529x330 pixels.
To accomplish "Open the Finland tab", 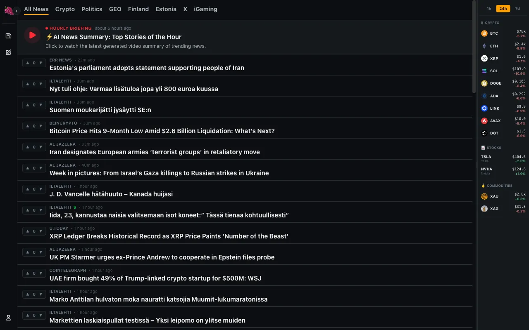I will pos(138,9).
